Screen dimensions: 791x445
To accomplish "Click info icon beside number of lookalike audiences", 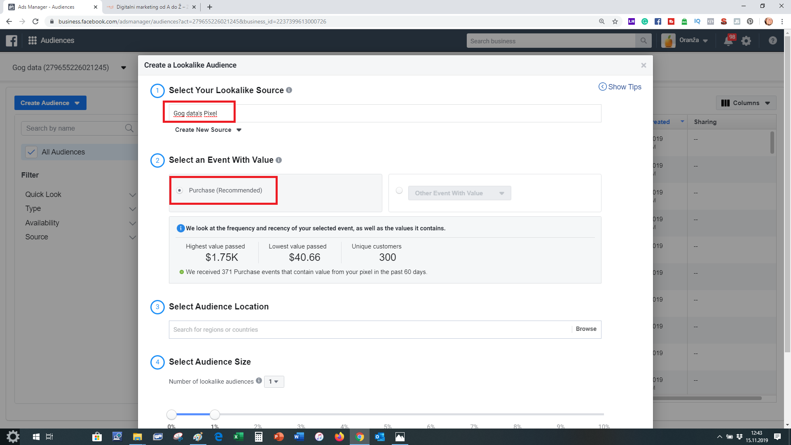I will (x=259, y=381).
